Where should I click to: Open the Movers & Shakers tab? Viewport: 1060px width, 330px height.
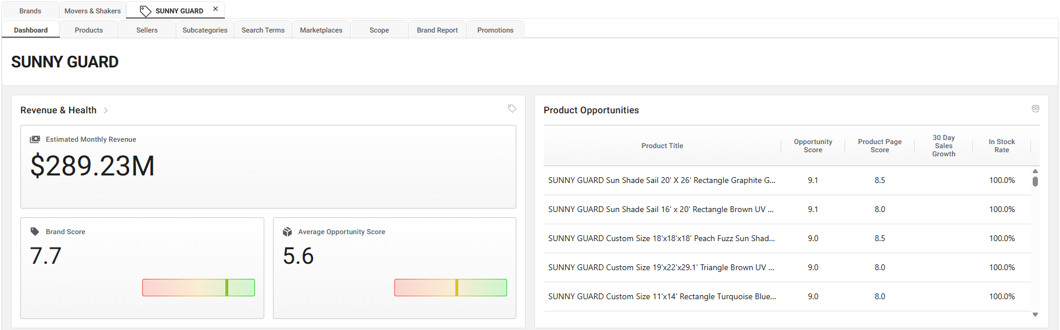[x=92, y=11]
